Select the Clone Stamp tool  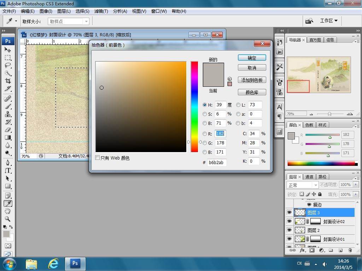point(8,114)
